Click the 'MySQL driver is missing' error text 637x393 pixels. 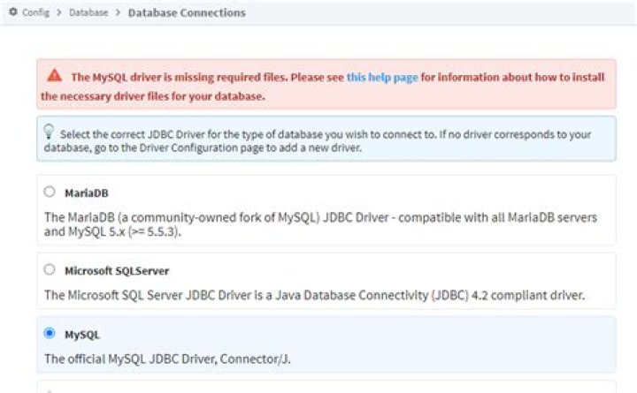point(323,87)
